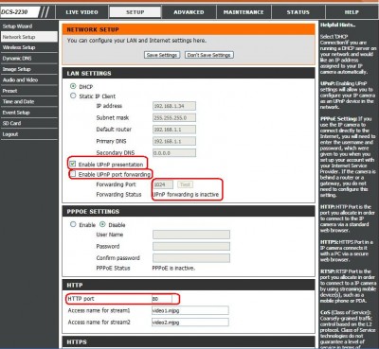Click Access name for stream1 field
The image size is (379, 349).
point(190,310)
